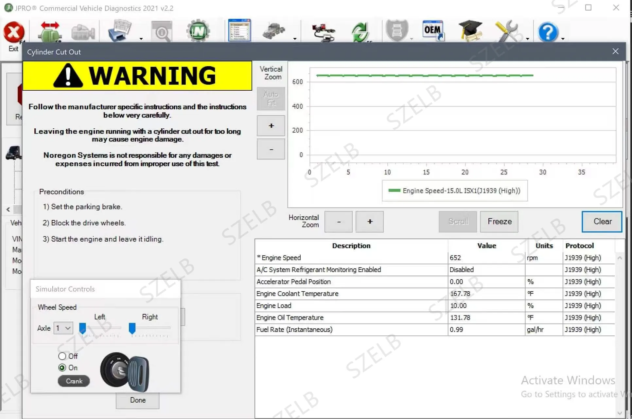632x419 pixels.
Task: Open the Axle number dropdown
Action: tap(63, 328)
